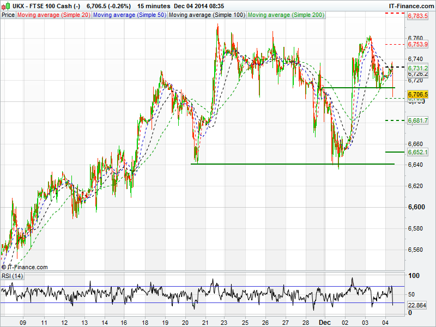Open Moving average (Simple 50) settings
436x327 pixels.
[129, 15]
